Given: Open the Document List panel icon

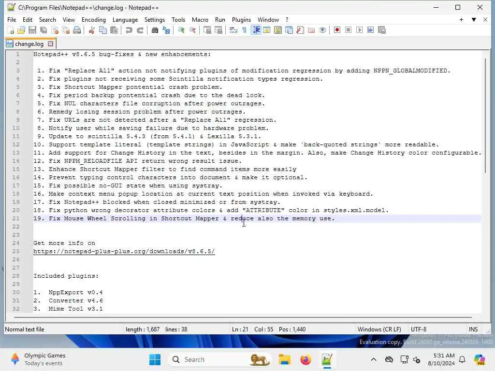Looking at the screenshot, I should 289,30.
